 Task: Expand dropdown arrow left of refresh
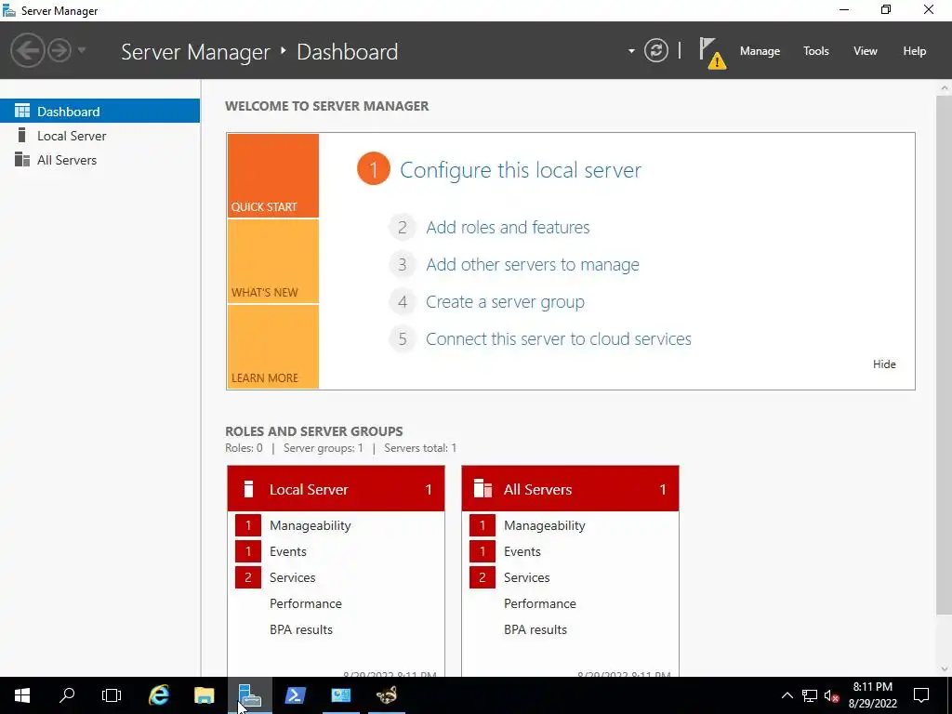coord(631,51)
